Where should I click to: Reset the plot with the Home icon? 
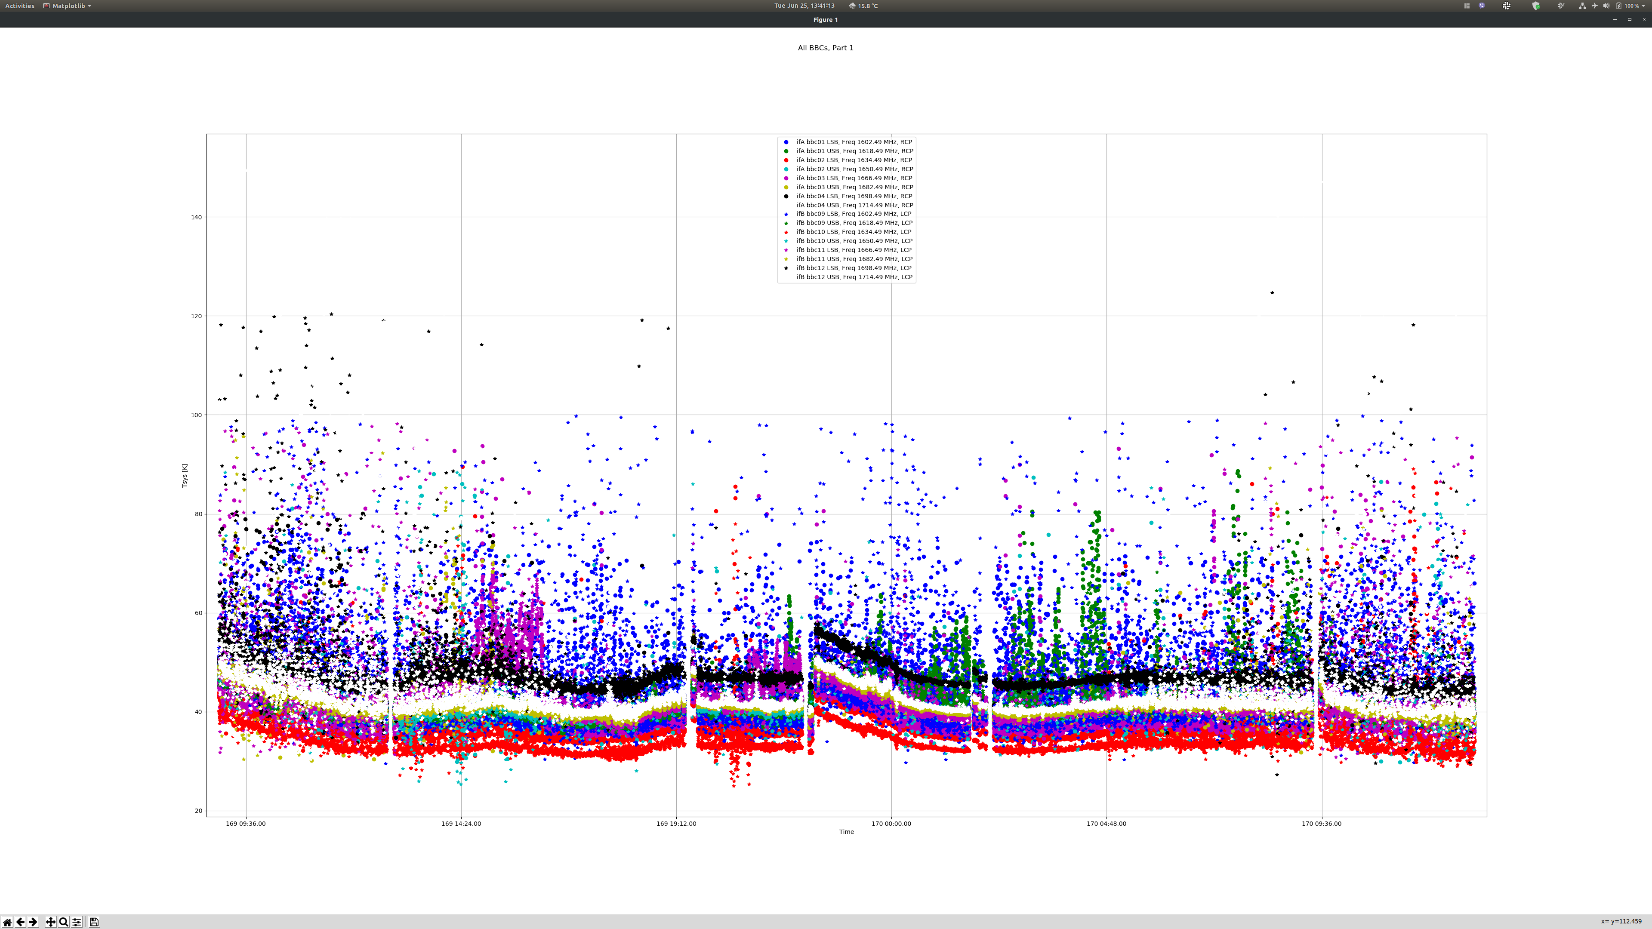coord(7,922)
